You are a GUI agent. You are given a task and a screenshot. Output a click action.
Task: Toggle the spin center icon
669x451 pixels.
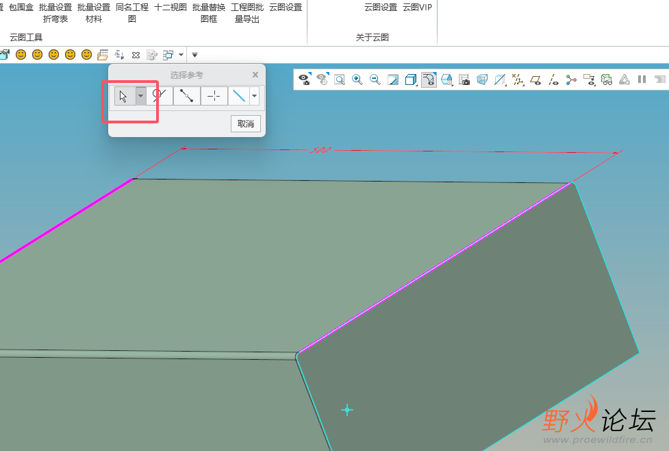click(571, 80)
